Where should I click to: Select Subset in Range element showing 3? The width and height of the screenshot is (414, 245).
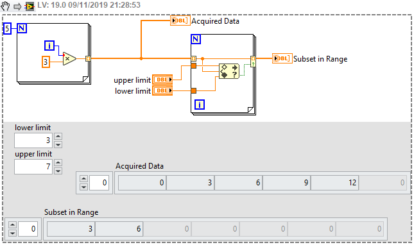71,229
